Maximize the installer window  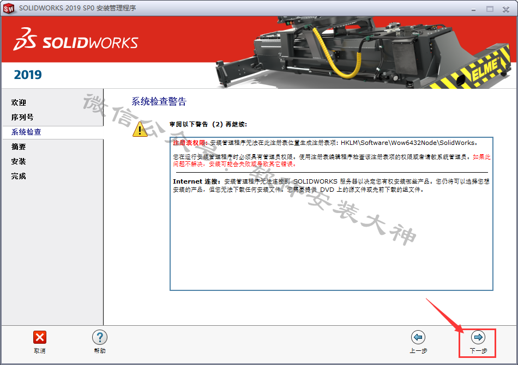490,9
